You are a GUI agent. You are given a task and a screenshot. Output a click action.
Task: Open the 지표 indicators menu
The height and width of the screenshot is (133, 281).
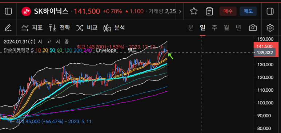click(x=32, y=28)
